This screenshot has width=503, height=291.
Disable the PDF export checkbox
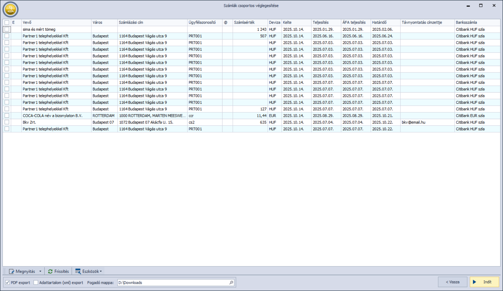pyautogui.click(x=8, y=283)
